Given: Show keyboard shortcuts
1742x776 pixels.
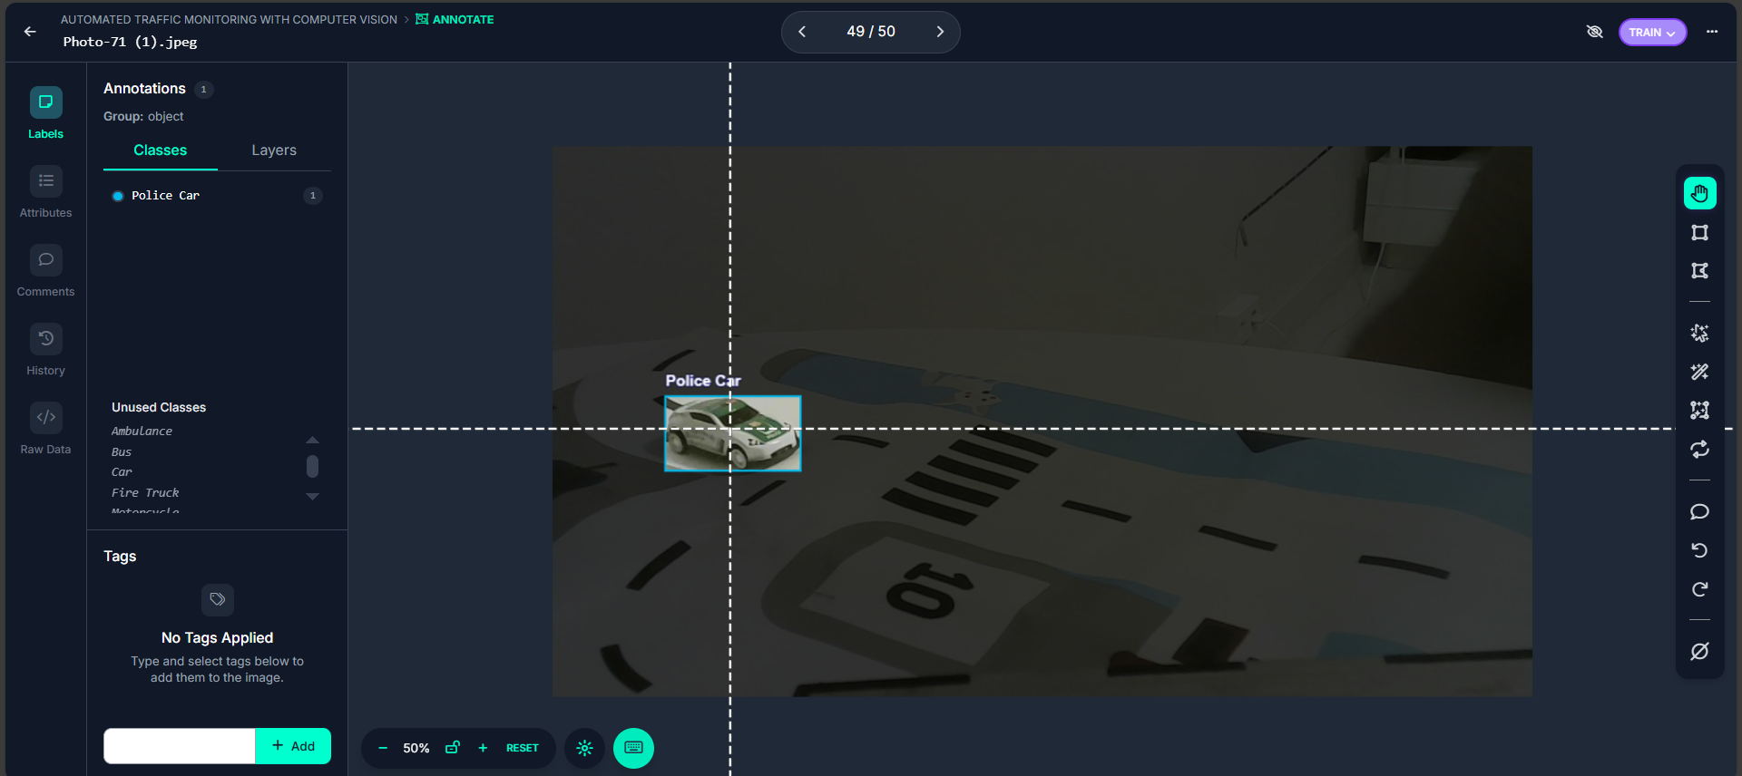Looking at the screenshot, I should 633,748.
